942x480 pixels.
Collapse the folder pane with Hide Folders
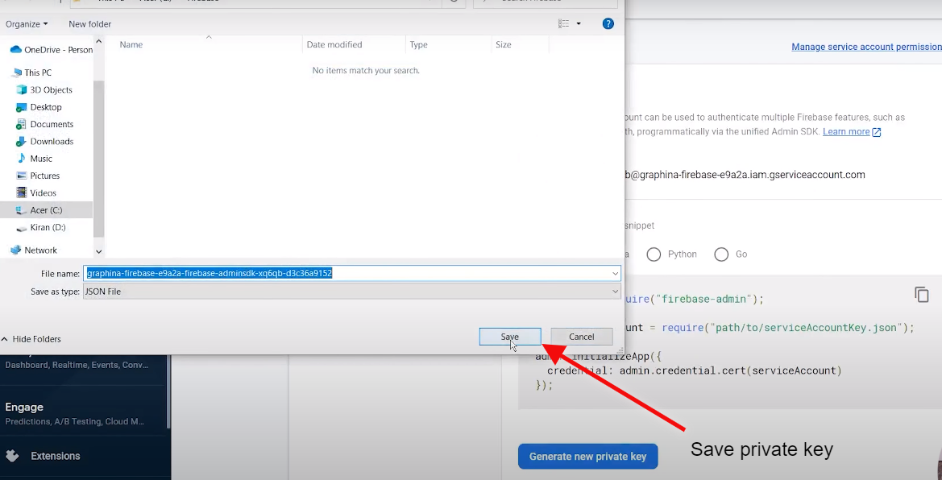[x=31, y=339]
